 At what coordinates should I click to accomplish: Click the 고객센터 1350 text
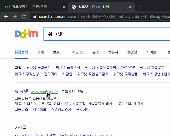(72, 92)
